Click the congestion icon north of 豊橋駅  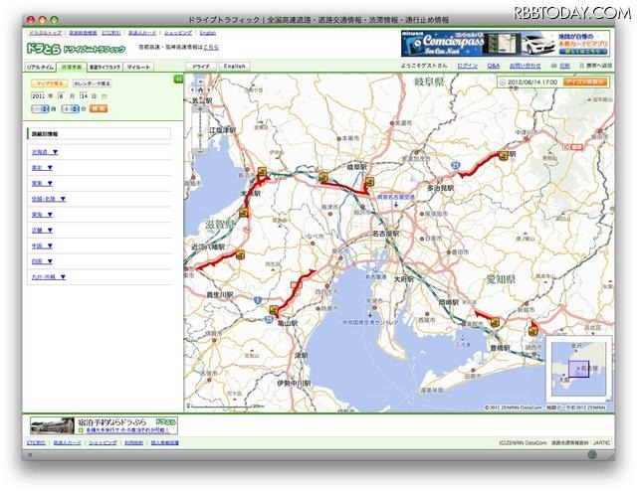pos(495,323)
